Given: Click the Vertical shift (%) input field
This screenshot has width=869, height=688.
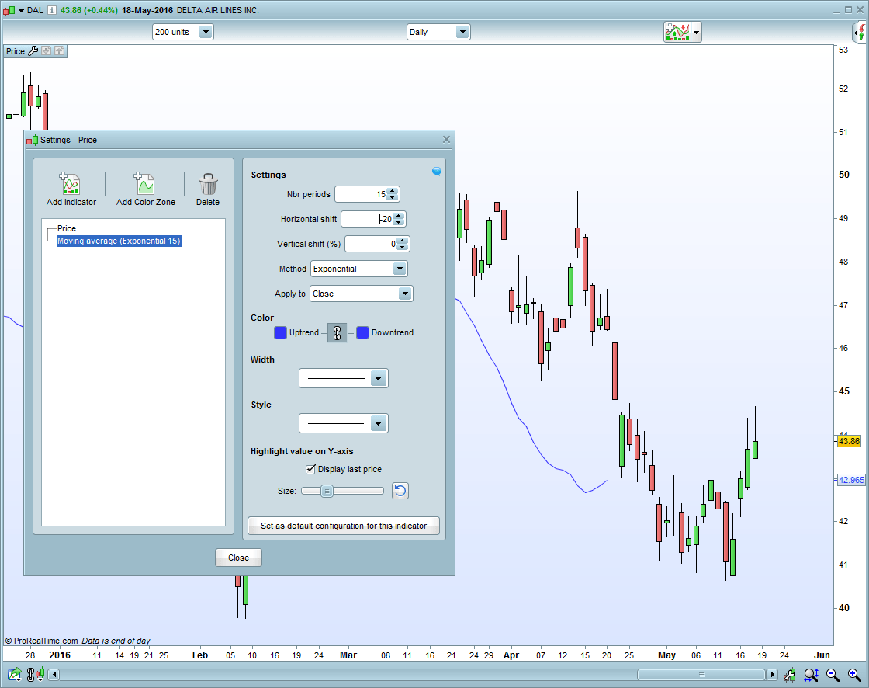Looking at the screenshot, I should (371, 244).
